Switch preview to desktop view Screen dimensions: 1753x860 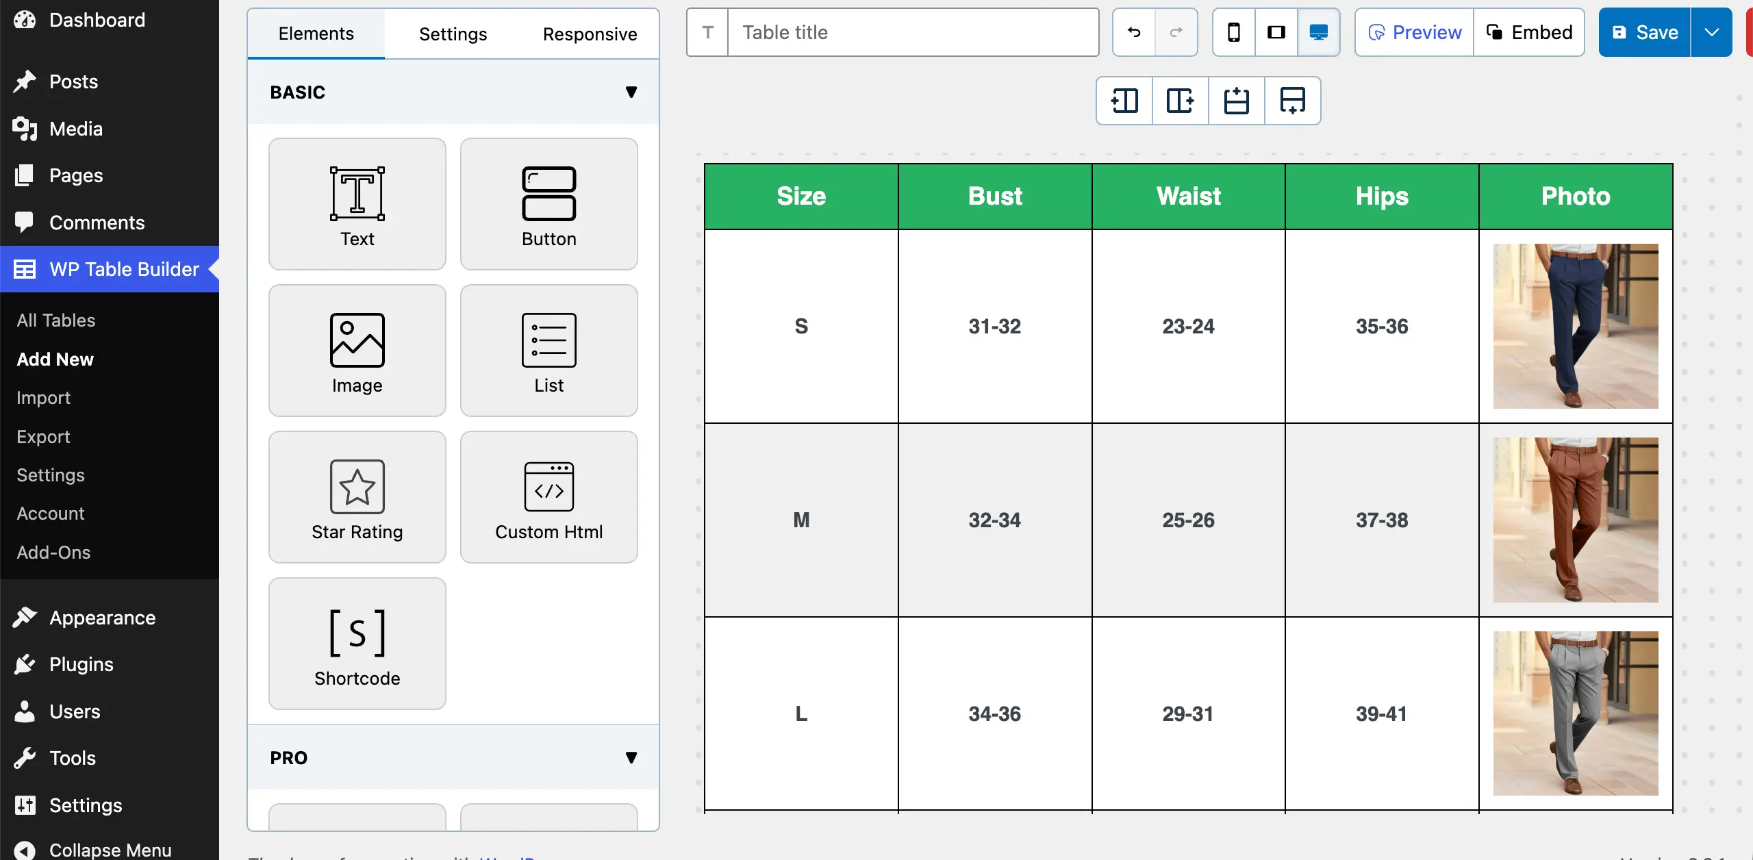click(1318, 31)
